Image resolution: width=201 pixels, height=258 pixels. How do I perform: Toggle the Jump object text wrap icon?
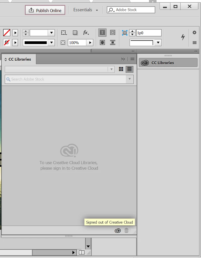click(x=113, y=43)
